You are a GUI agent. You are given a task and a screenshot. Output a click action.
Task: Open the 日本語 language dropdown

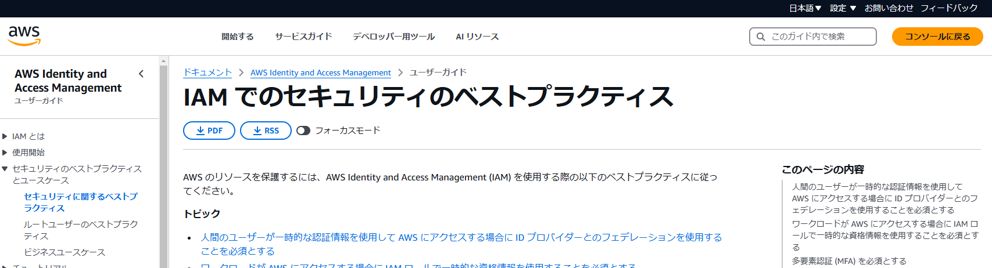pos(805,8)
